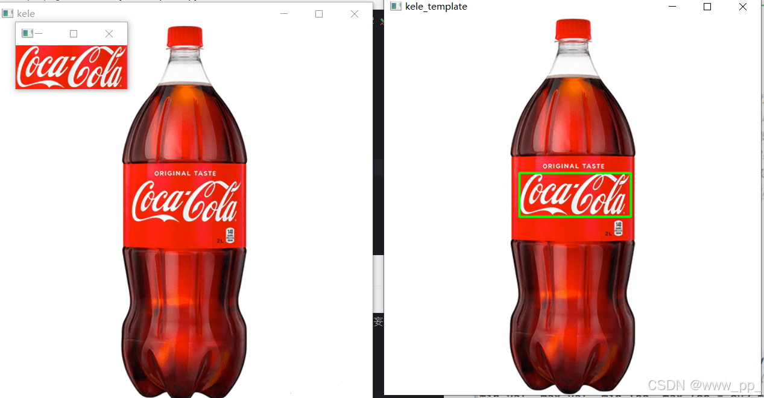Minimize the small Coca-Cola template window
The height and width of the screenshot is (398, 764).
39,34
